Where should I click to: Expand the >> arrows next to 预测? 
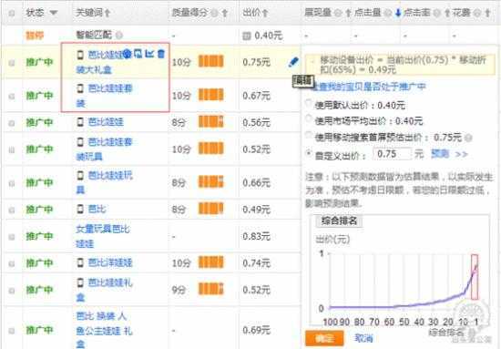coord(462,154)
